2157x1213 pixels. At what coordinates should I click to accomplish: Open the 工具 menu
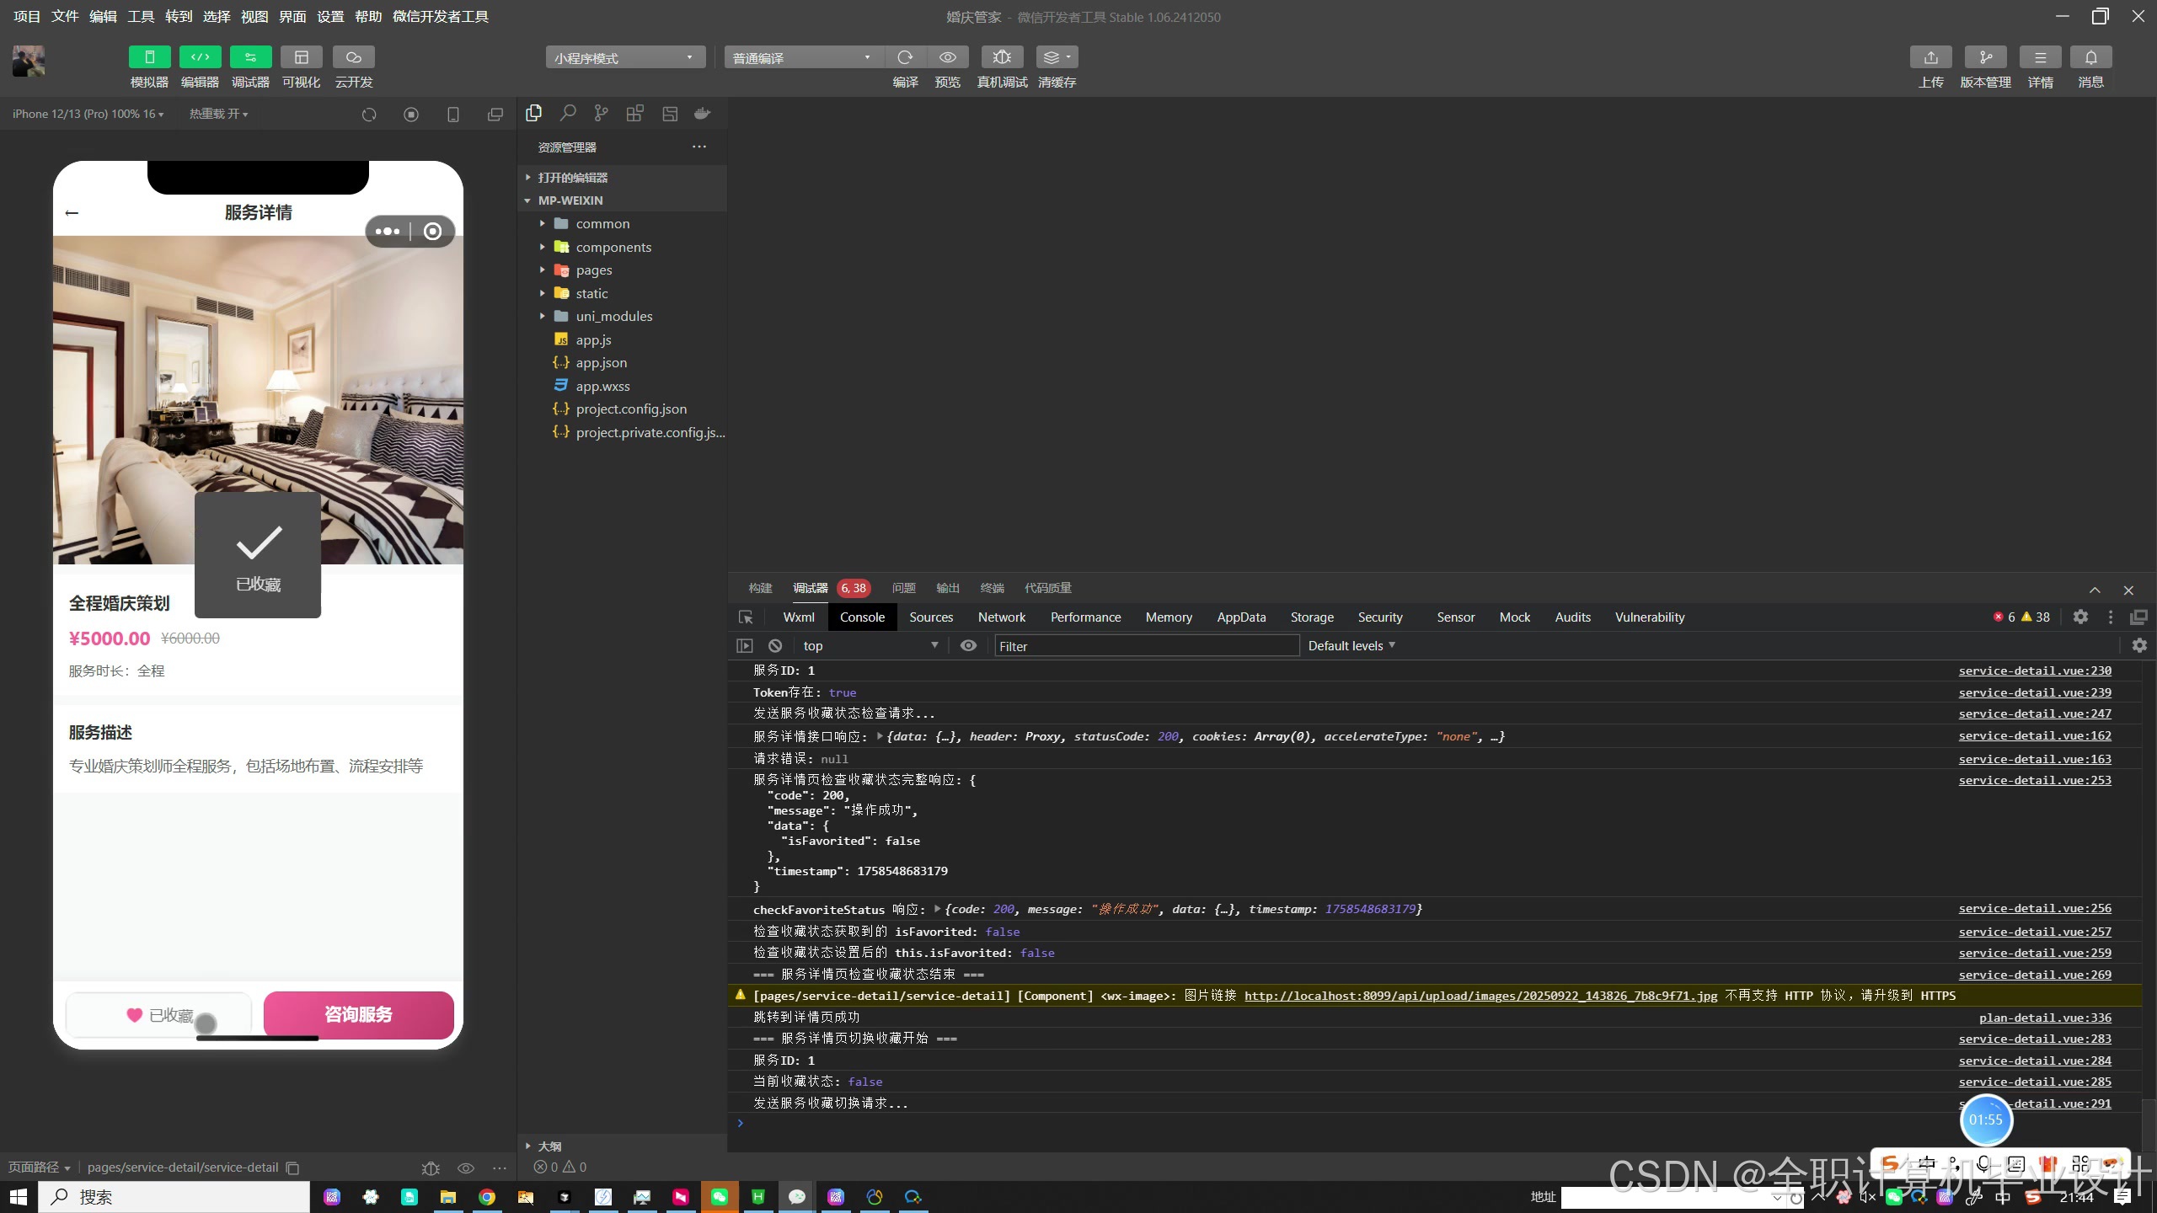pyautogui.click(x=141, y=17)
